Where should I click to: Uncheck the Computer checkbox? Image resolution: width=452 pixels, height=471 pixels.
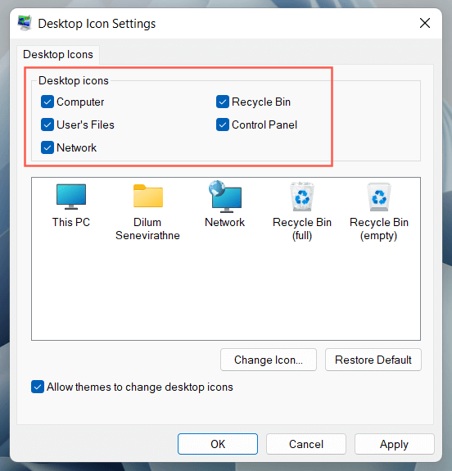pyautogui.click(x=47, y=102)
